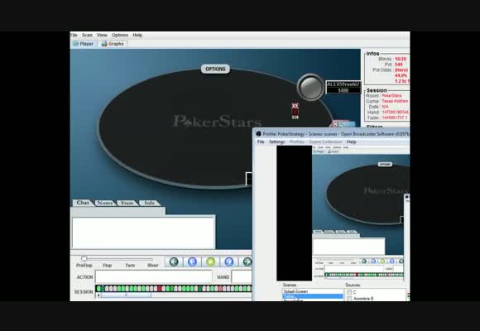Click the street slider handle at PreFlop
480x331 pixels.
pos(84,259)
